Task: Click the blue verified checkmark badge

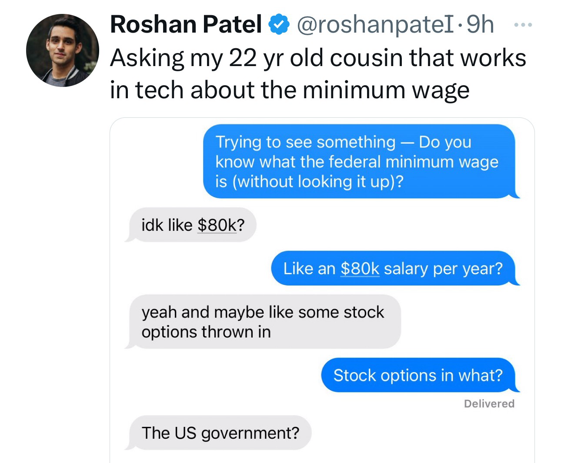Action: point(280,25)
